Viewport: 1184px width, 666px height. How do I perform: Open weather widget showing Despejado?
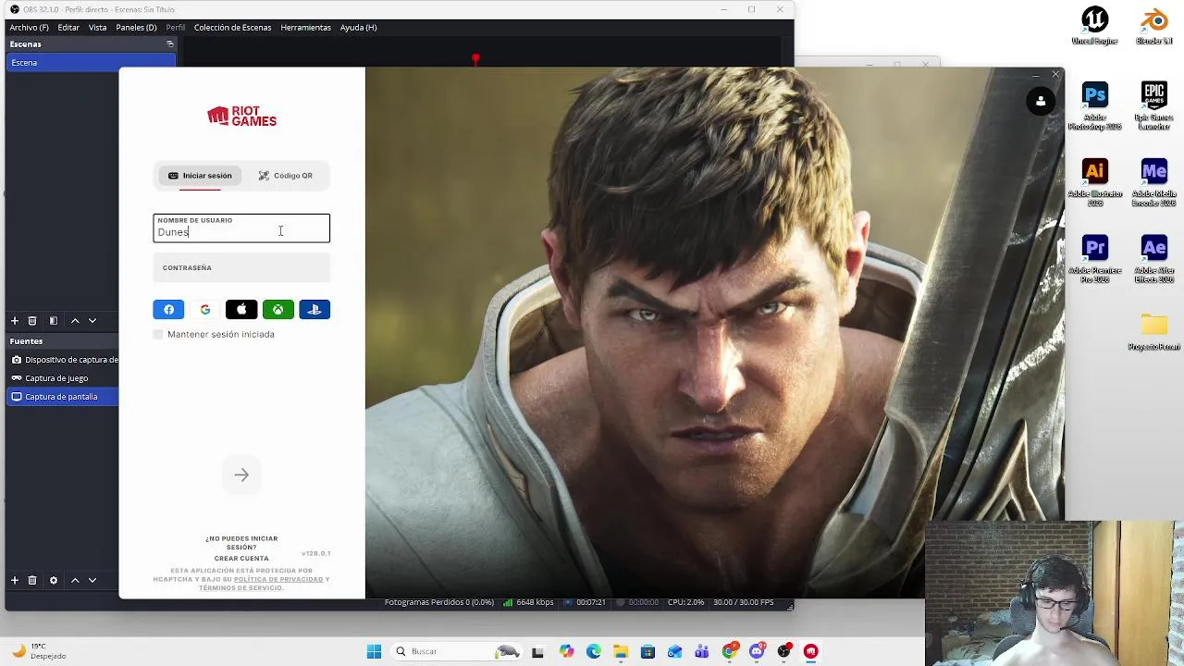39,651
